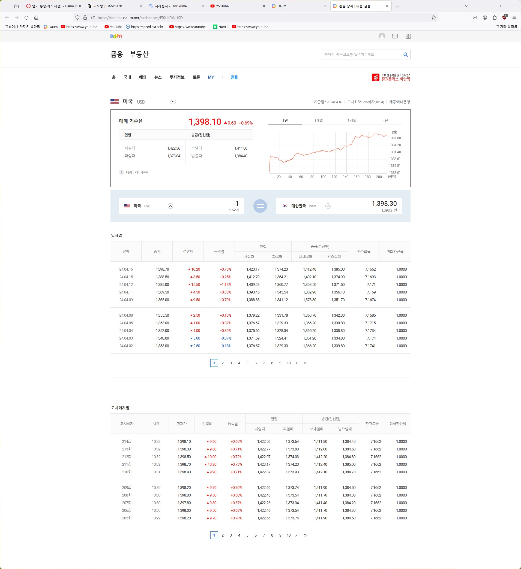Jump to last page of 고시회차별 table

tap(305, 535)
